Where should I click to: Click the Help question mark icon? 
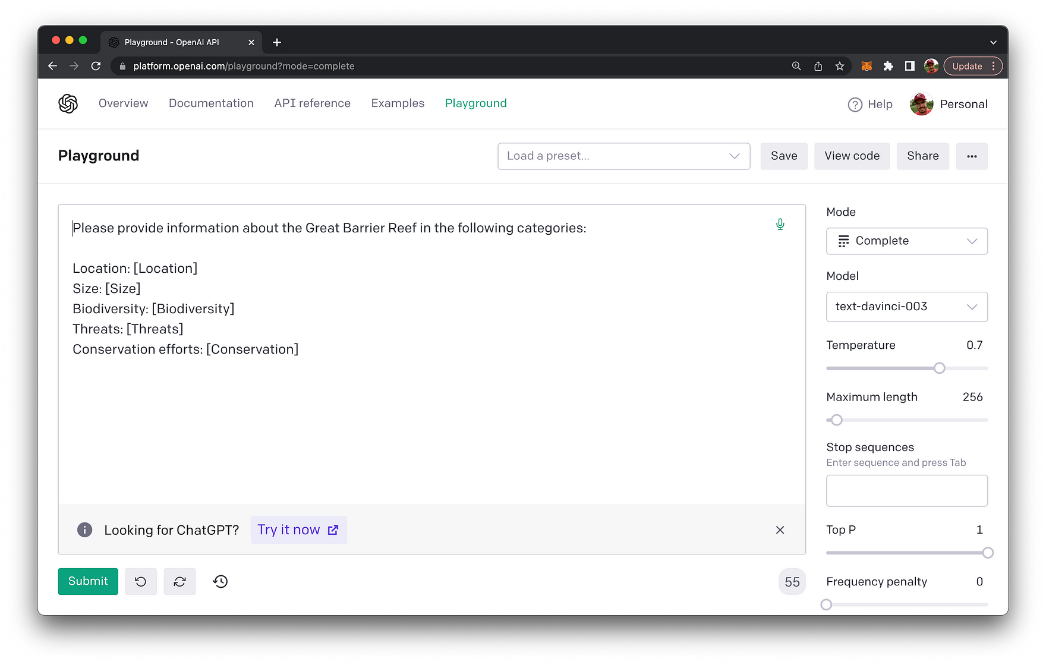[855, 105]
